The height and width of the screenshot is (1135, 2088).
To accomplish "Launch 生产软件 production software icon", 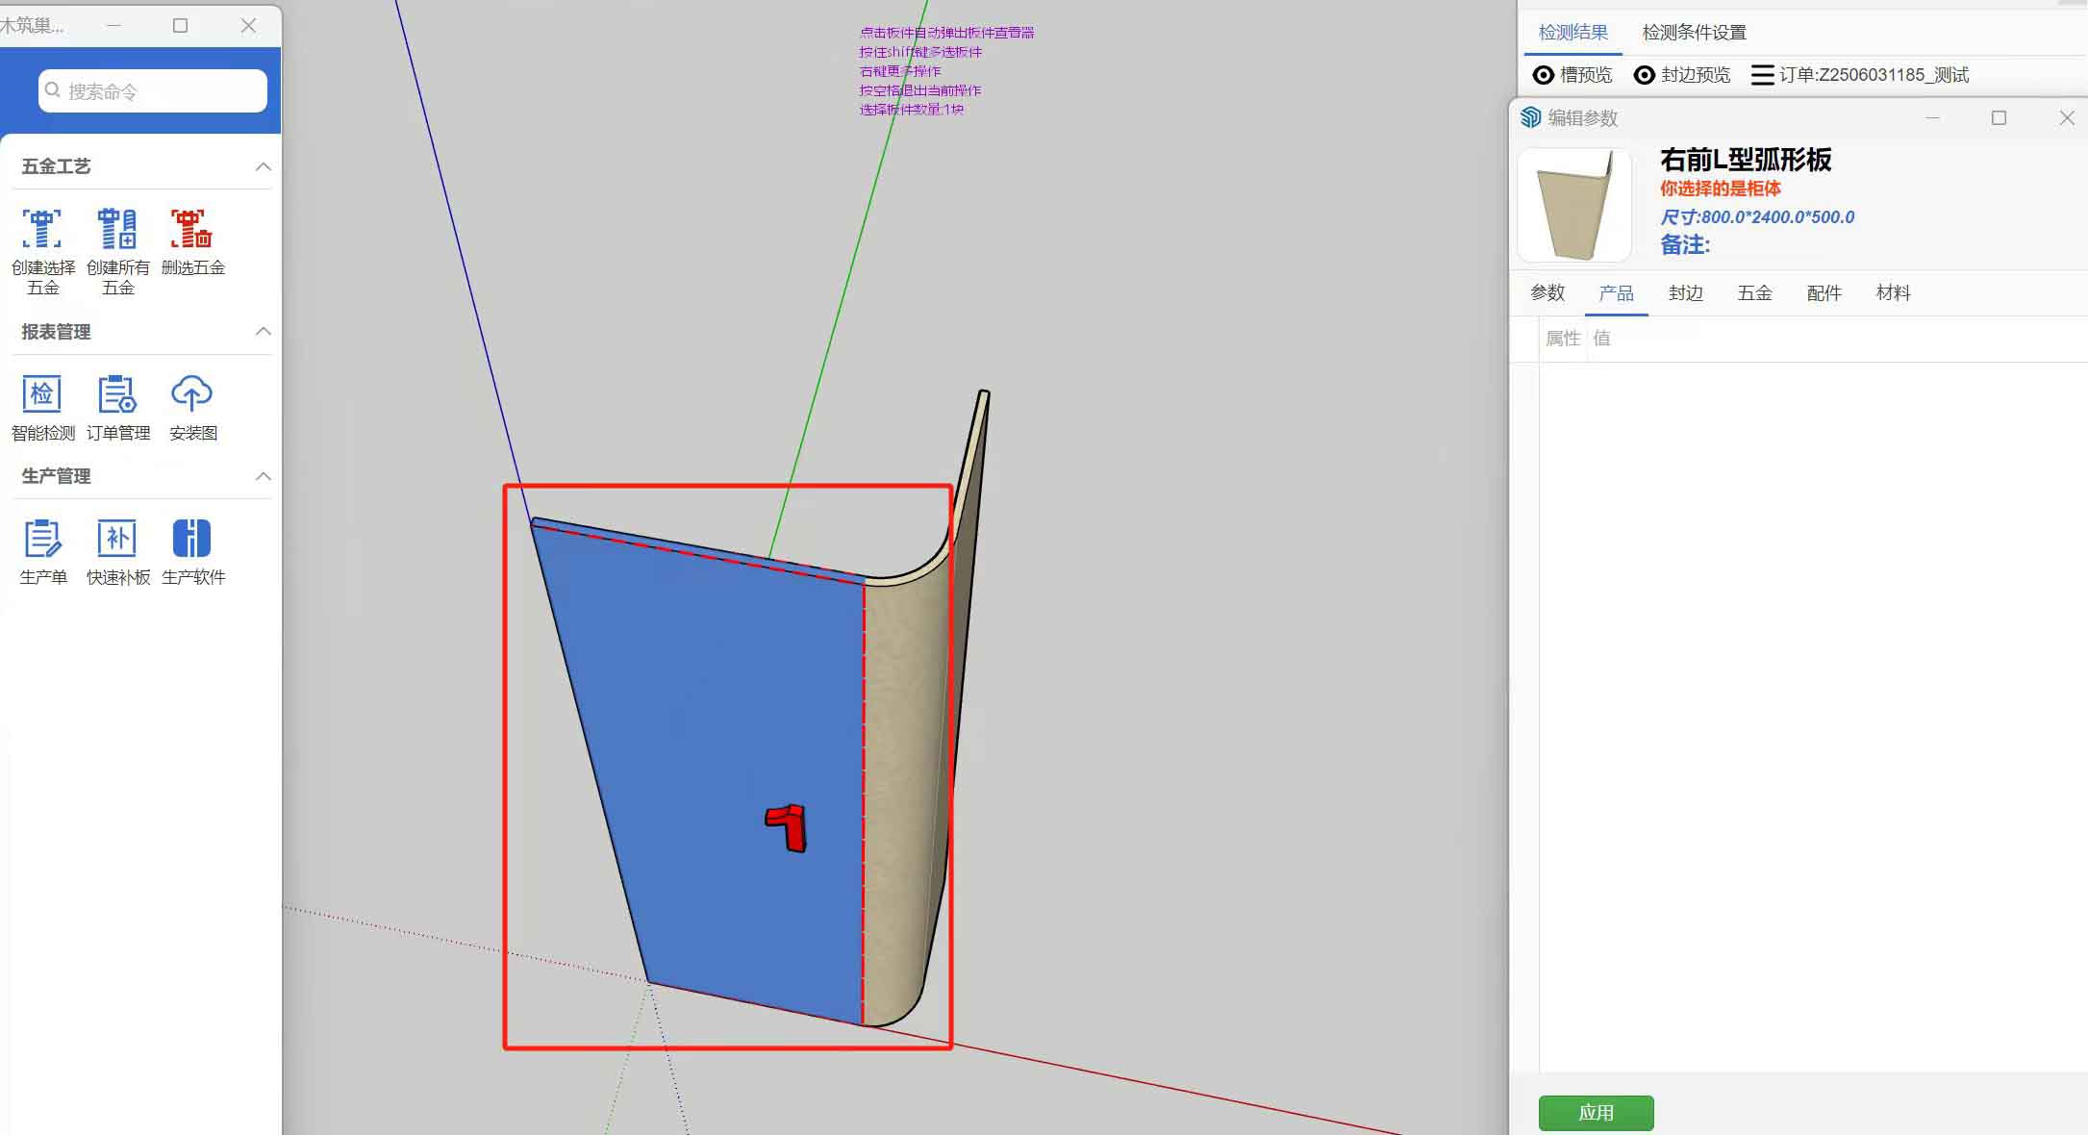I will click(x=192, y=539).
